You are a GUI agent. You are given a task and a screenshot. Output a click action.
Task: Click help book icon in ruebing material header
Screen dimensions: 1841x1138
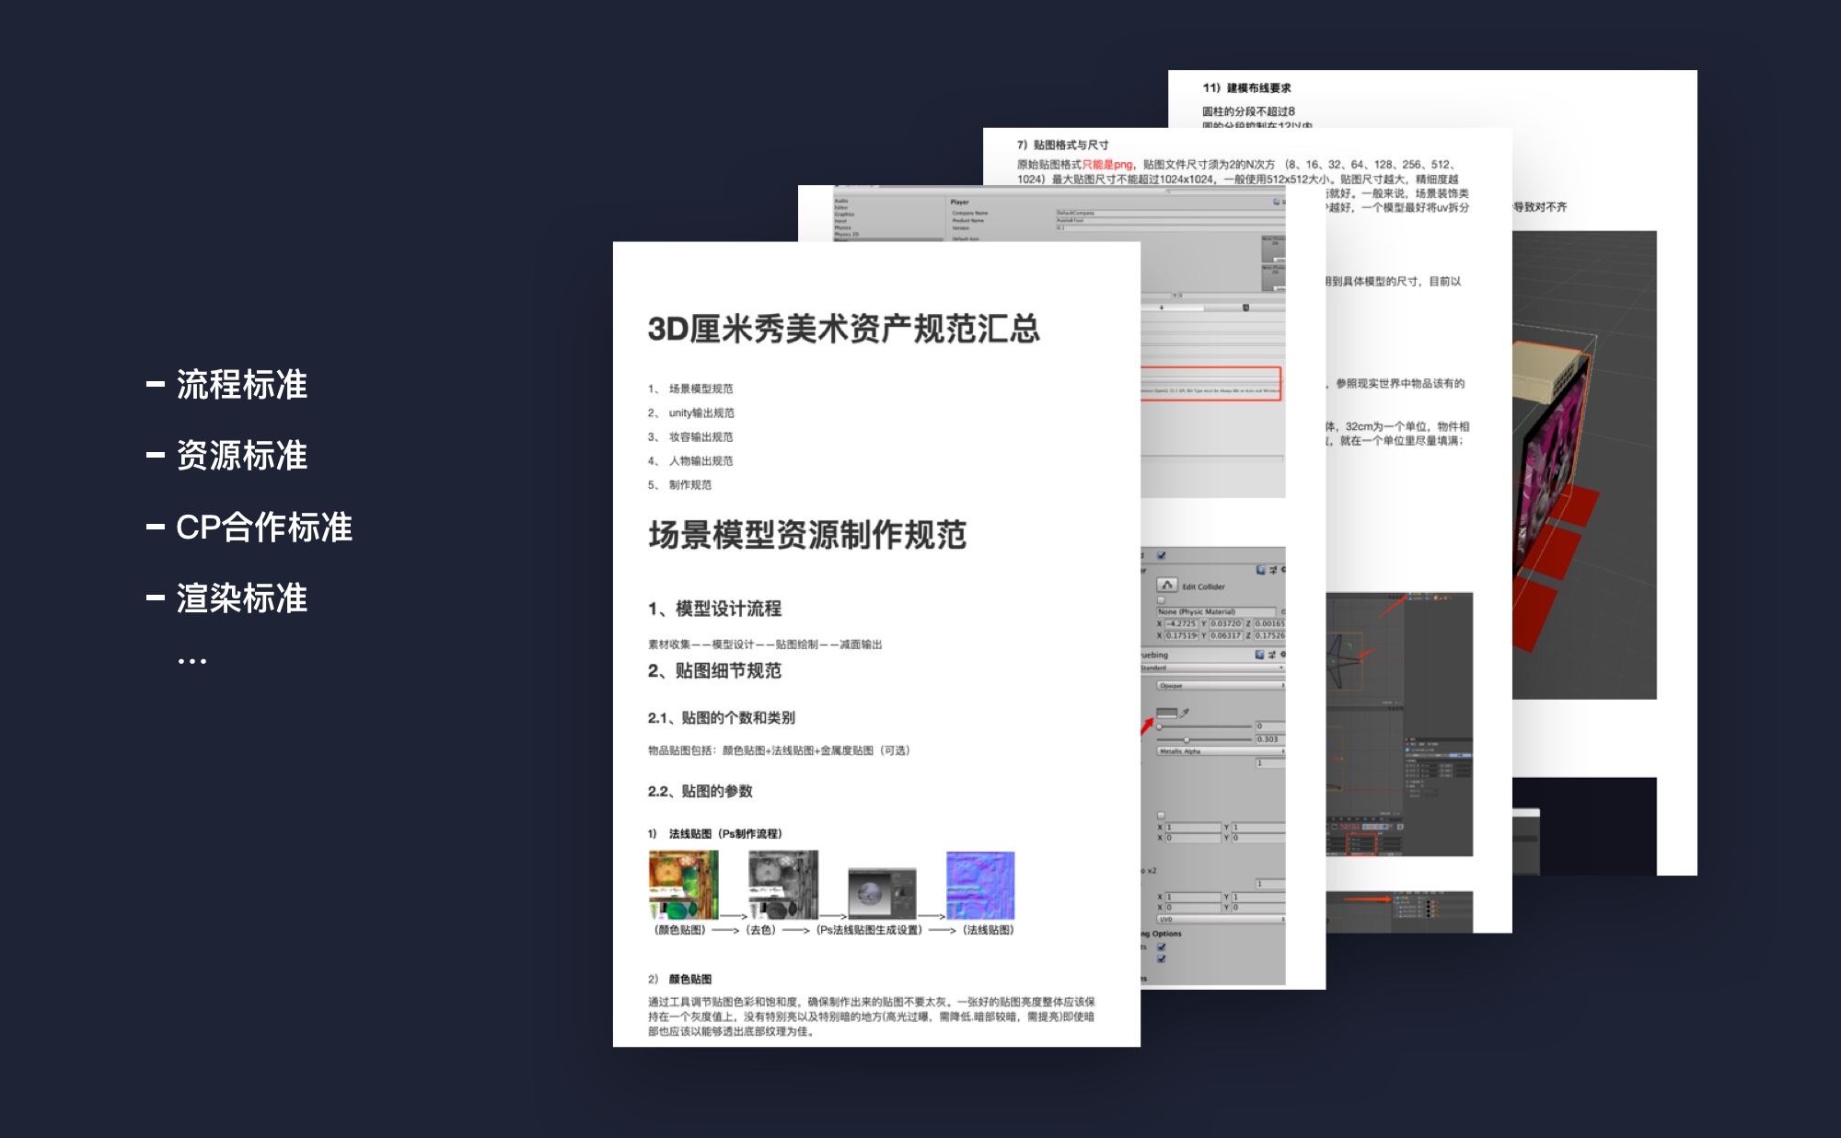[1259, 655]
